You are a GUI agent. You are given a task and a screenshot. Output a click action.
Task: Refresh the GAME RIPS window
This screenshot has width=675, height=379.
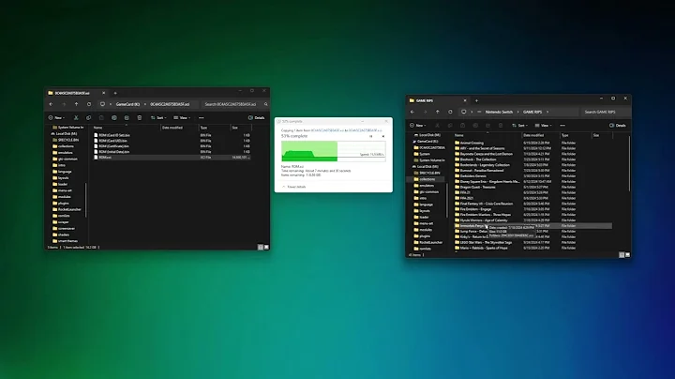tap(450, 112)
